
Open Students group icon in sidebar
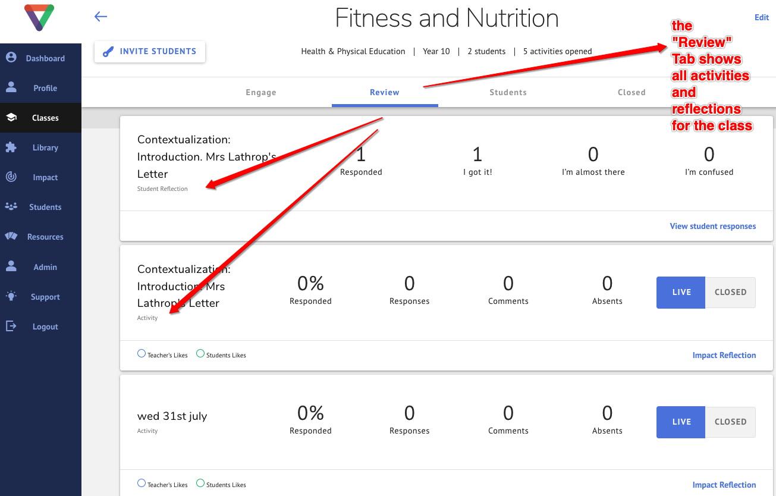(x=11, y=206)
